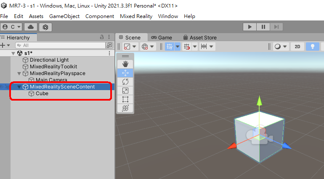Select the Scale tool
324x179 pixels.
[x=125, y=91]
